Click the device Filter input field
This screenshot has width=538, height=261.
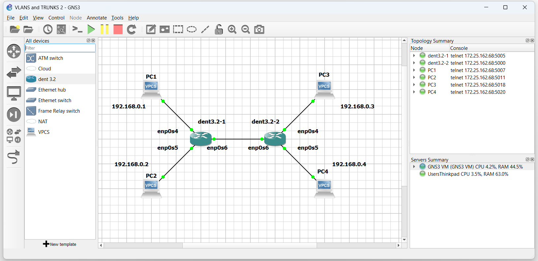[60, 48]
